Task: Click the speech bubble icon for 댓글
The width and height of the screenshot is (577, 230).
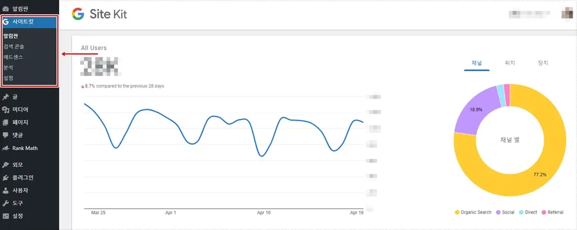Action: (x=5, y=135)
